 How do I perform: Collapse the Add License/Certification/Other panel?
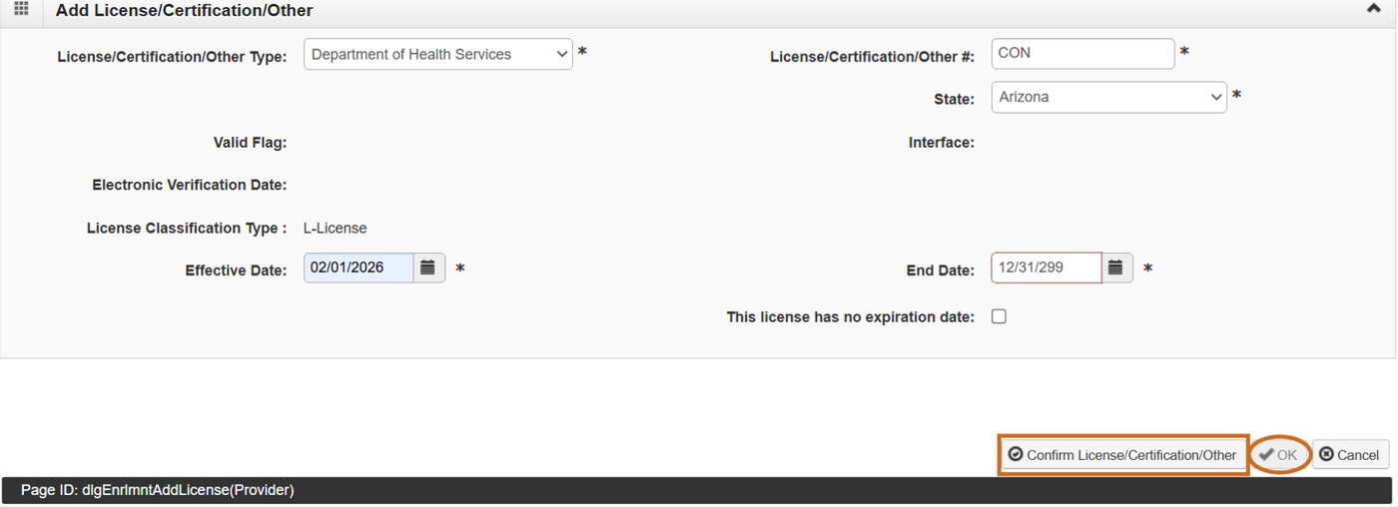pyautogui.click(x=1373, y=9)
